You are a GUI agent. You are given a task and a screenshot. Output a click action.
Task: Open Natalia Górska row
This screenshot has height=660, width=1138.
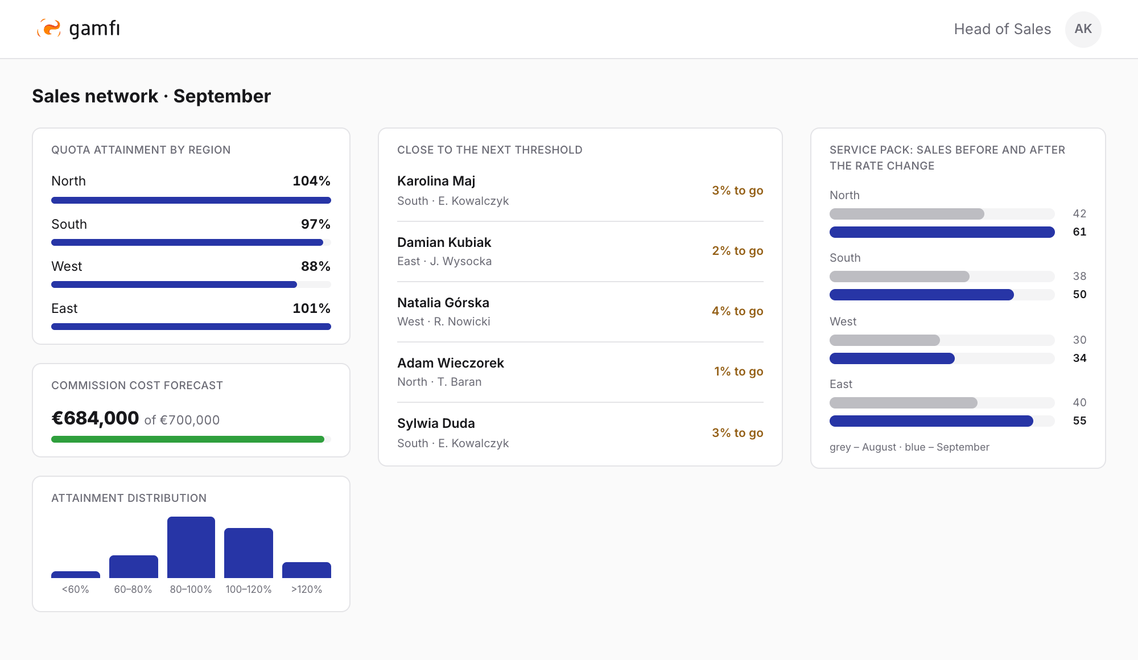(580, 312)
